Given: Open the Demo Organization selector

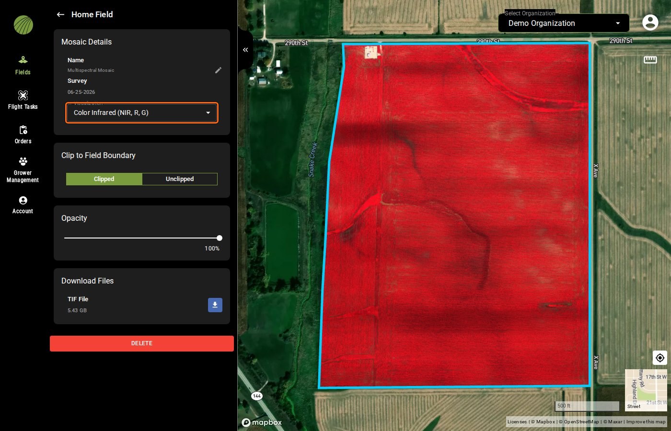Looking at the screenshot, I should coord(564,23).
